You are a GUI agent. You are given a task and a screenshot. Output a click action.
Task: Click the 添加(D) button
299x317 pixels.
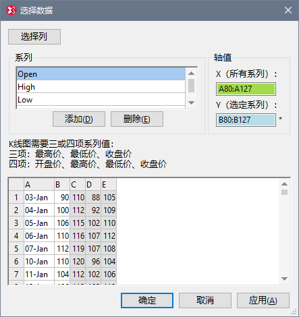pos(79,119)
